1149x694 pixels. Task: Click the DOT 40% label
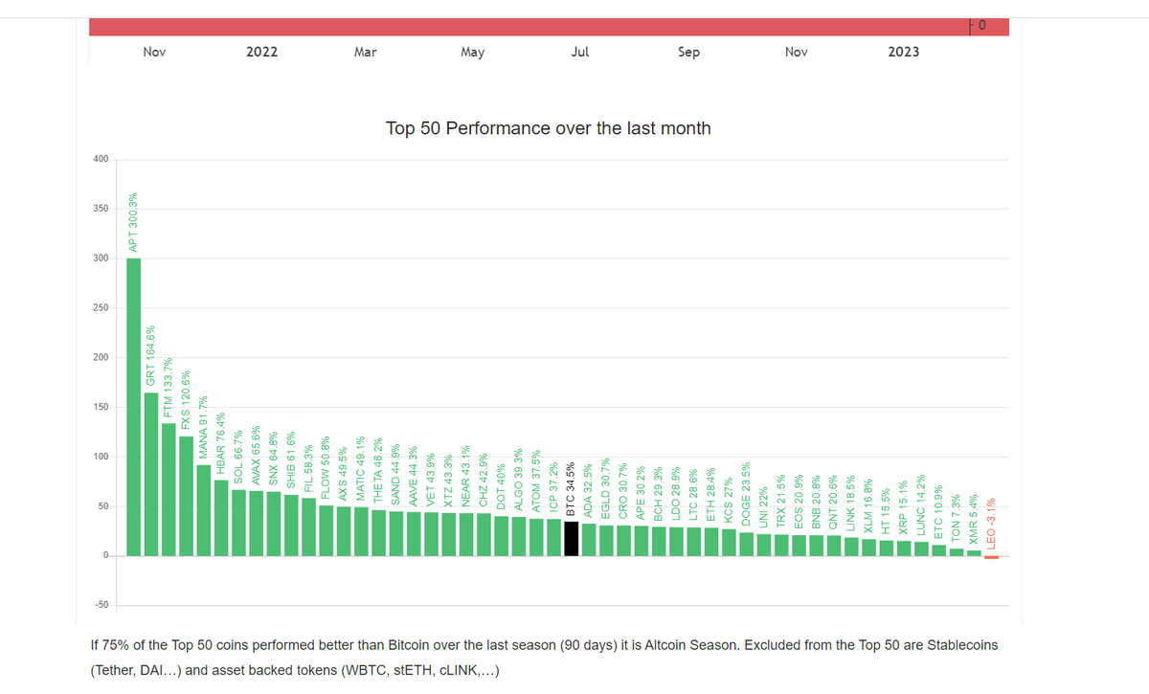click(x=501, y=488)
